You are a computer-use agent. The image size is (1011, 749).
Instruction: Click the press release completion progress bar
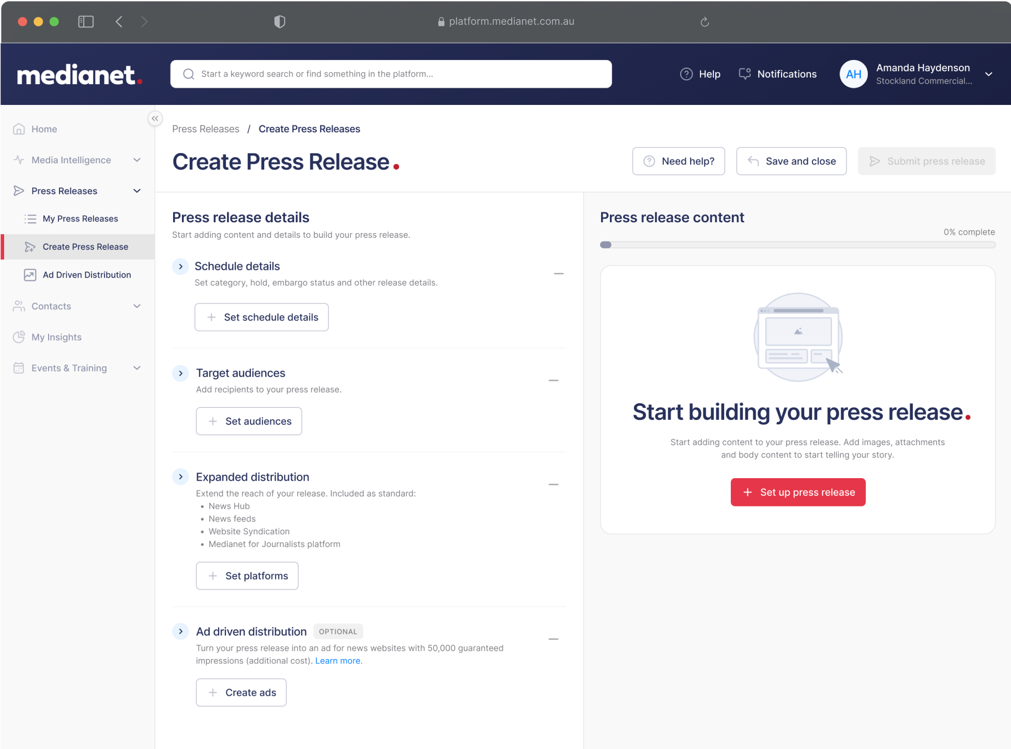coord(797,245)
